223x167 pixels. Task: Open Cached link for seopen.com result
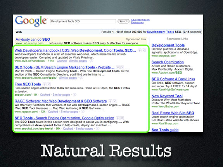(45, 95)
